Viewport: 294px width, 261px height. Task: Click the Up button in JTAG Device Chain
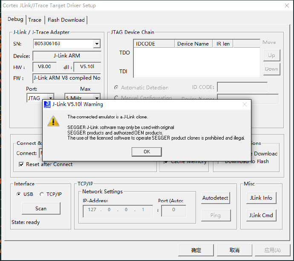[272, 55]
